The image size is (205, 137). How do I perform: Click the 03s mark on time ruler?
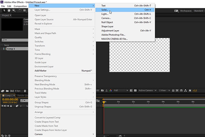pos(148,102)
